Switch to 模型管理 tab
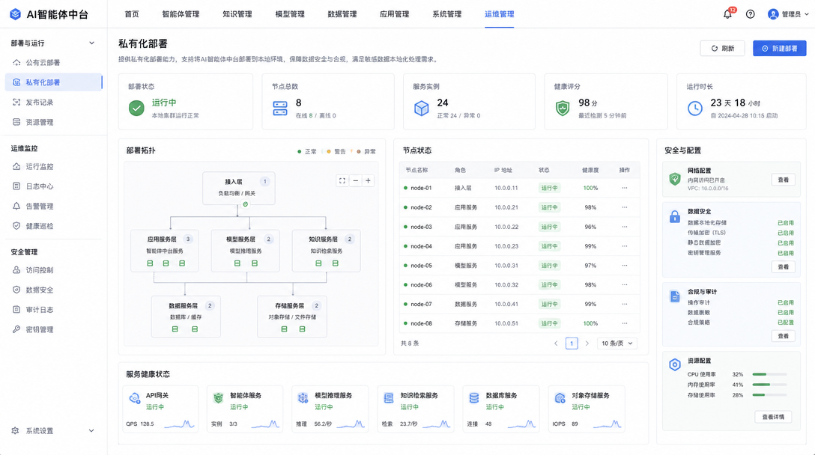 (289, 14)
